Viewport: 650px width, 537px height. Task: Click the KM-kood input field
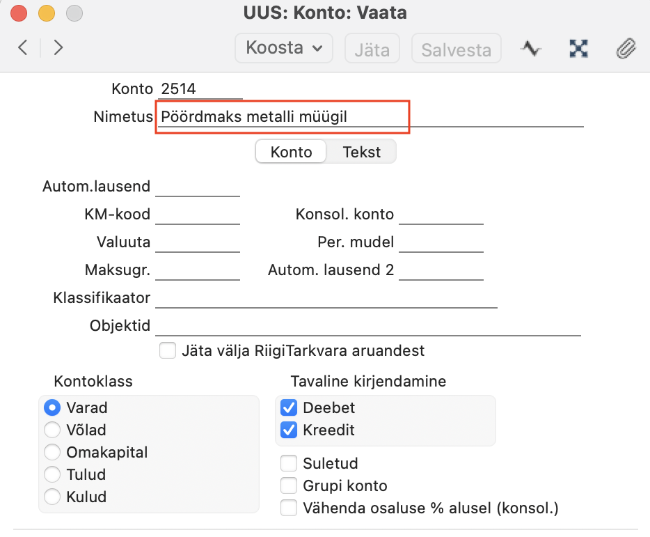tap(198, 215)
